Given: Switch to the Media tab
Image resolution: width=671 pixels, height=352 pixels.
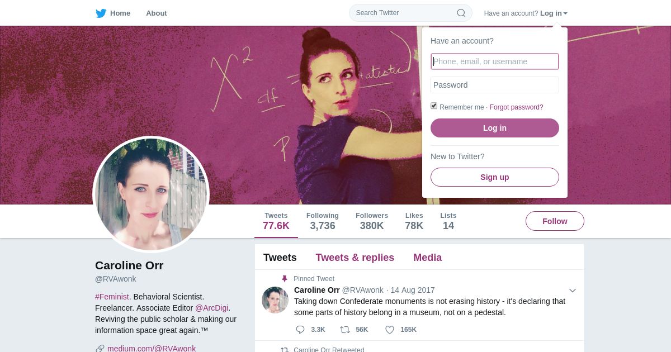Looking at the screenshot, I should tap(428, 258).
